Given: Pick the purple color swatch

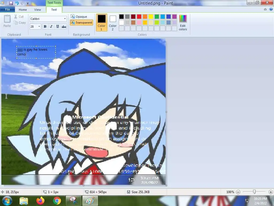Looking at the screenshot, I should coord(174,17).
